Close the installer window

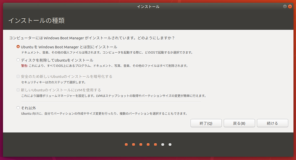(x=290, y=7)
